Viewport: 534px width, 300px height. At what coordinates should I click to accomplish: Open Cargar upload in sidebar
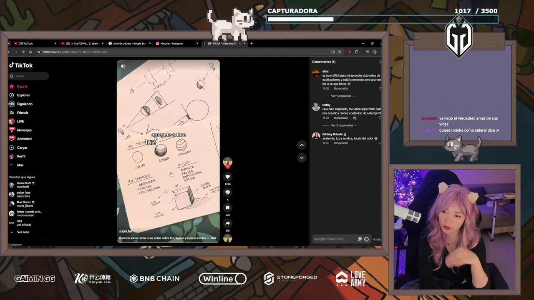pos(18,147)
